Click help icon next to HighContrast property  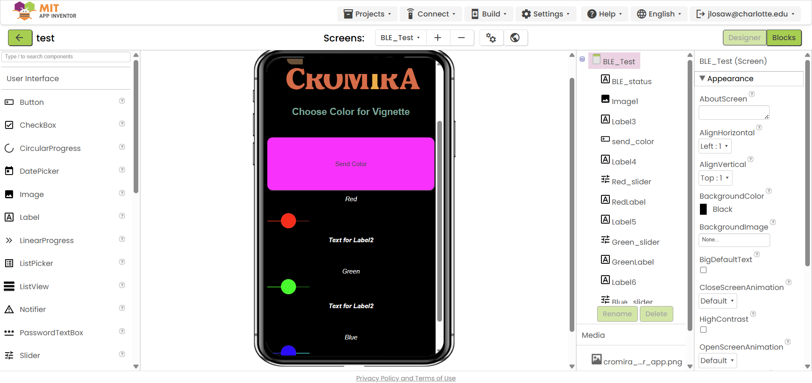point(753,314)
